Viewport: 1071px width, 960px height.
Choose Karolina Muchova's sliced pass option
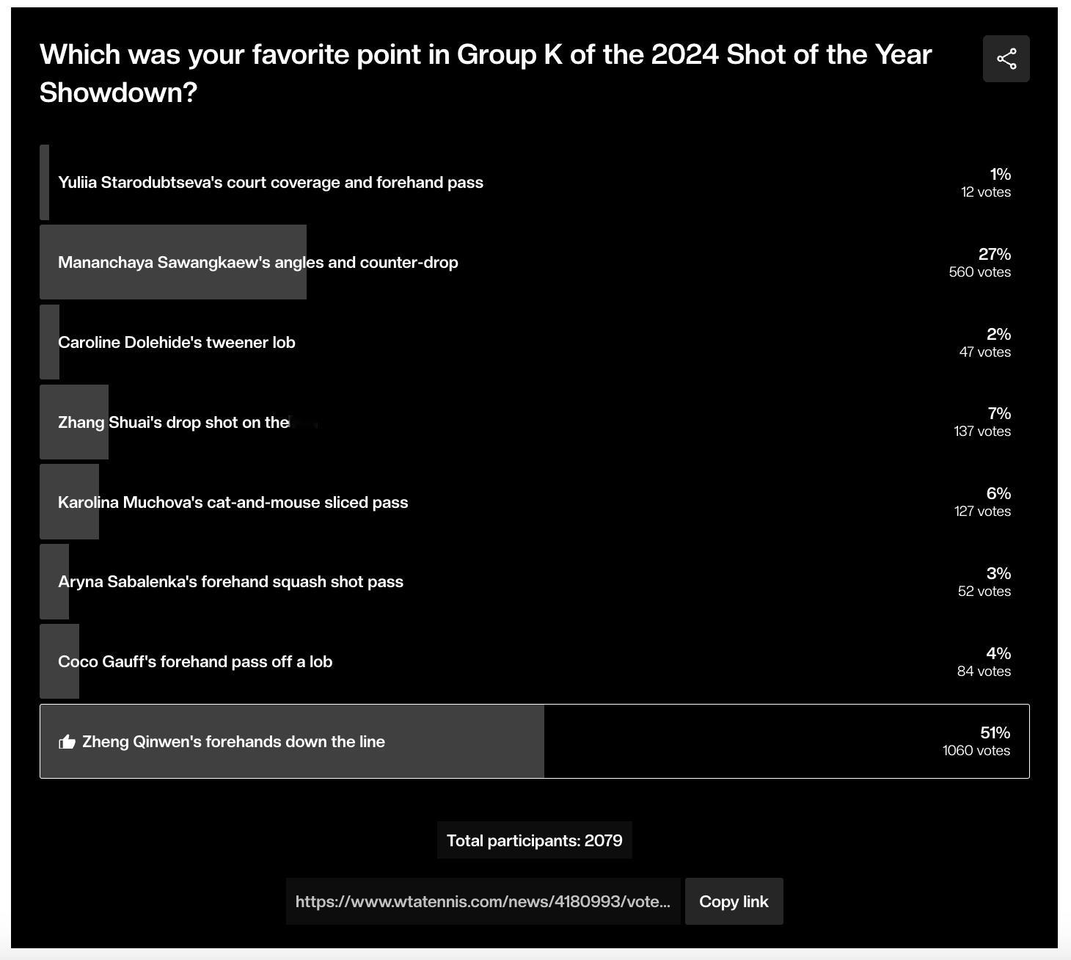(x=534, y=502)
